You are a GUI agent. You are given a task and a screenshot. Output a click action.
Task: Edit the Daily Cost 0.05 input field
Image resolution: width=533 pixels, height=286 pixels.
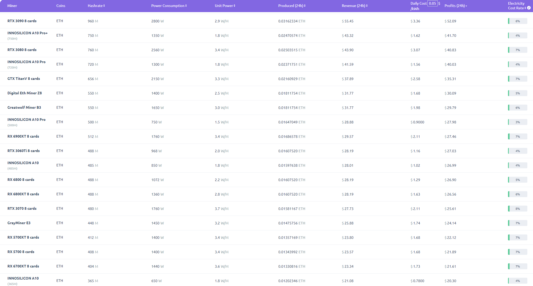coord(432,3)
